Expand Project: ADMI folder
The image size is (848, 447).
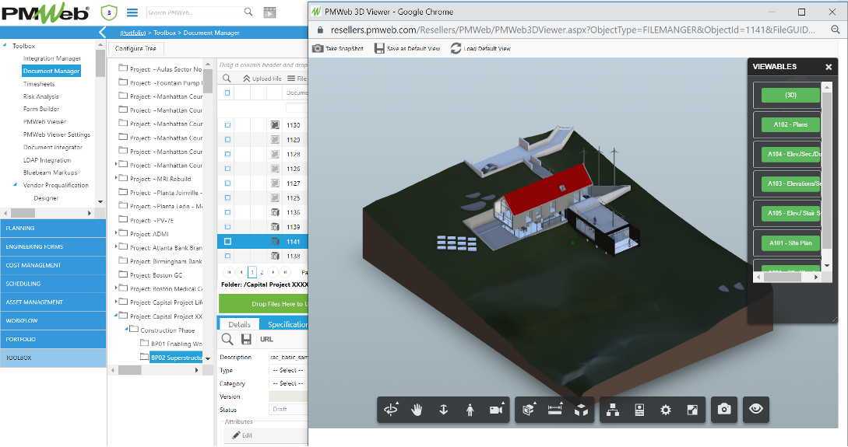point(116,232)
